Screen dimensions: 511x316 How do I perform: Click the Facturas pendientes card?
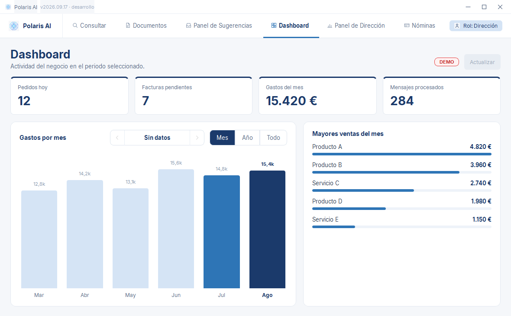point(194,96)
